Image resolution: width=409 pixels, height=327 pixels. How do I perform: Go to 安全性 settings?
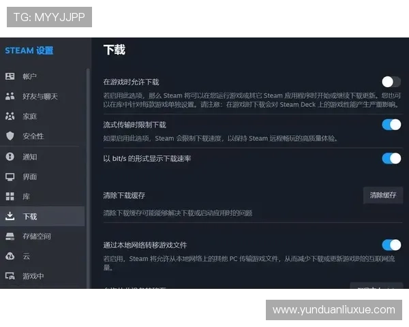[42, 136]
